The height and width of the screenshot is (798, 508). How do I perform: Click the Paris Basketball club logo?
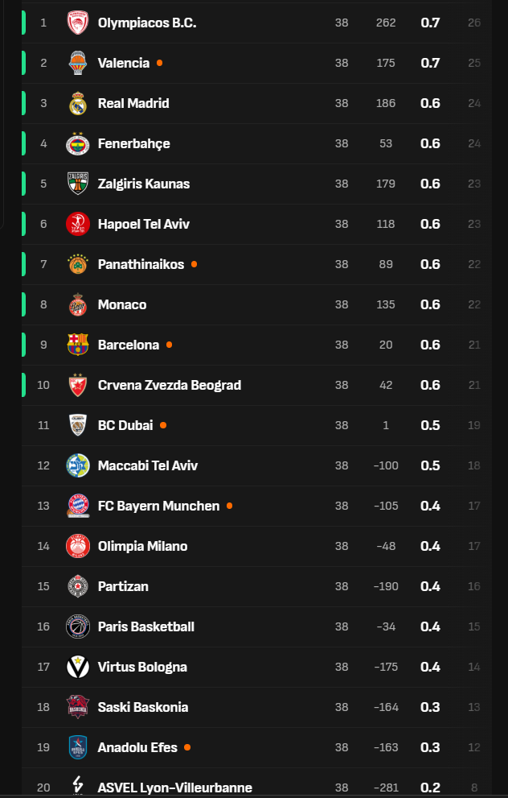[77, 626]
